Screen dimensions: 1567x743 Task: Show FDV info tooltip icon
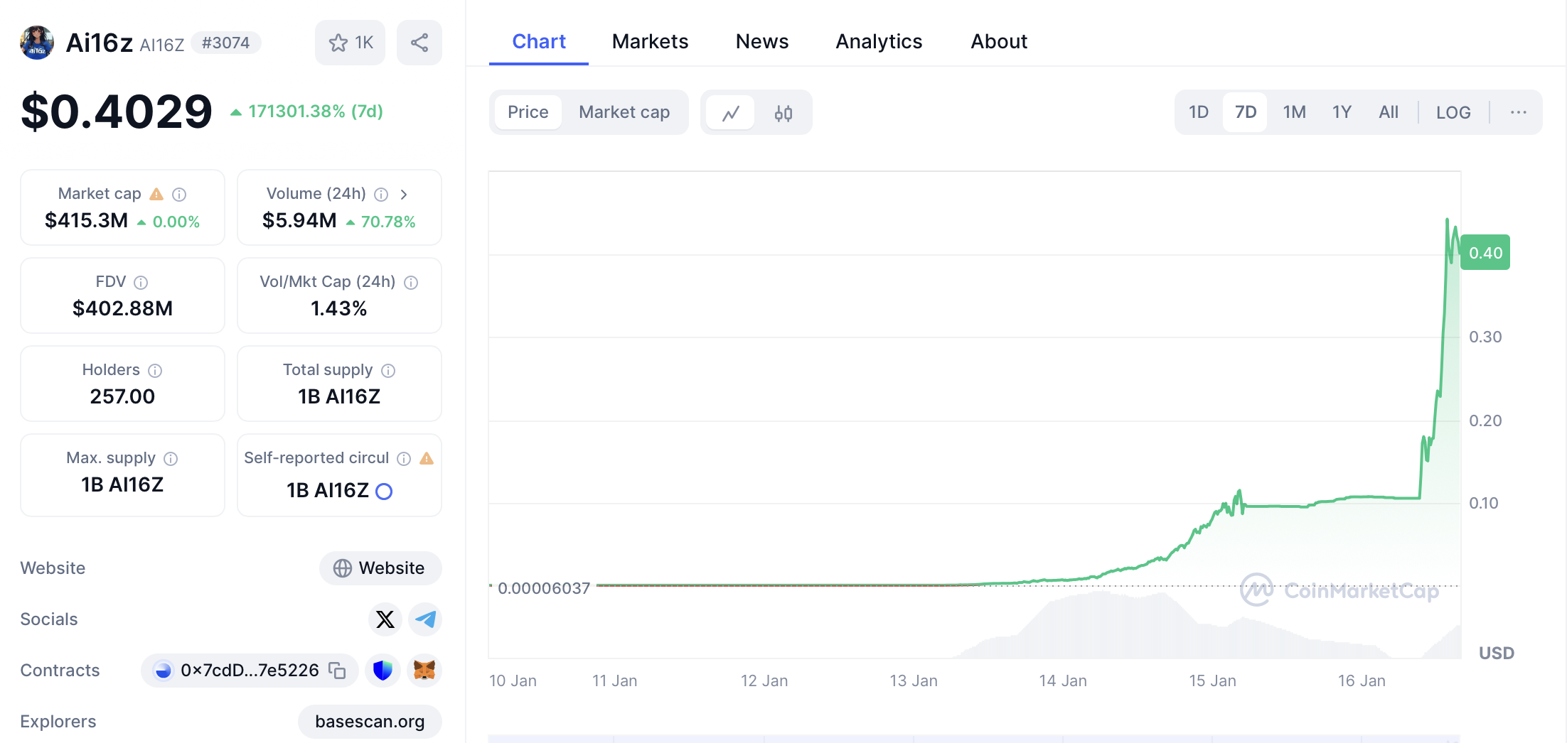141,282
